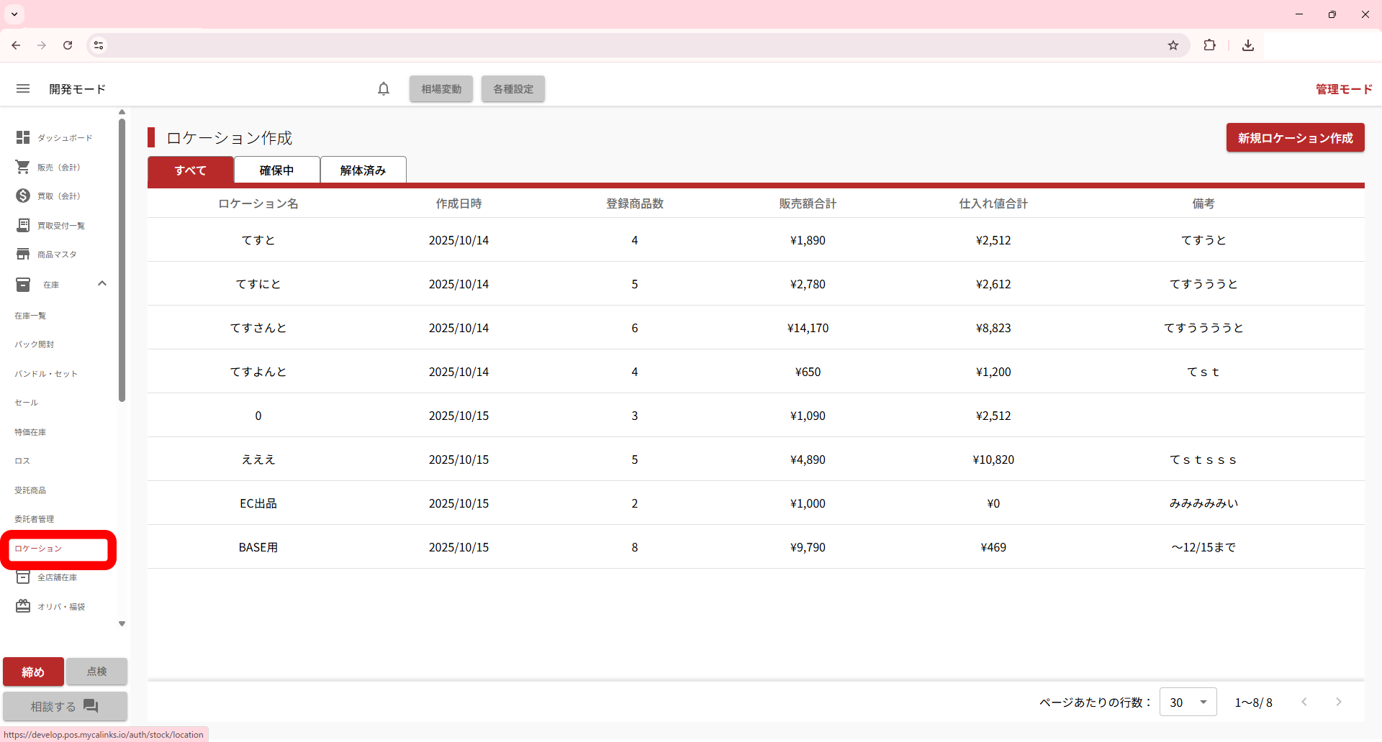Image resolution: width=1382 pixels, height=742 pixels.
Task: Click the 商品マスタ store icon
Action: (23, 254)
